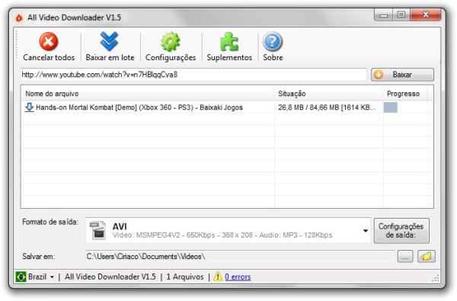
Task: Click the yellow warning triangle icon
Action: pos(218,277)
